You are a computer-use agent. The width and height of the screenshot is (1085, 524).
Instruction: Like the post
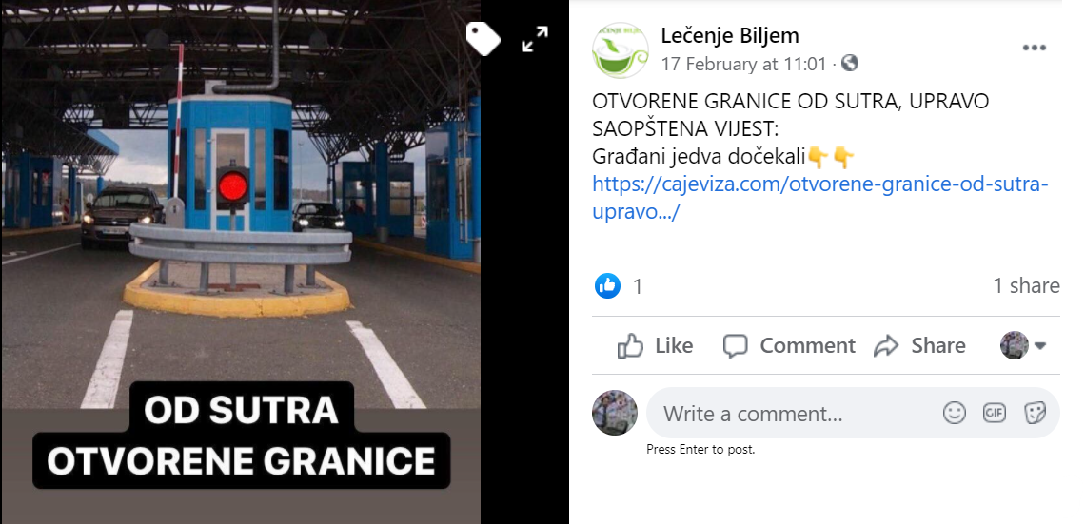pos(655,345)
